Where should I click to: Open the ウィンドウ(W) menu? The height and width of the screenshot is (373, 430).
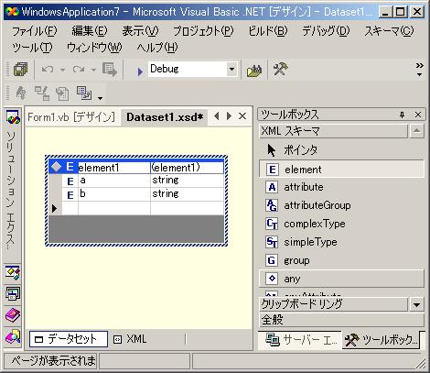coord(94,48)
